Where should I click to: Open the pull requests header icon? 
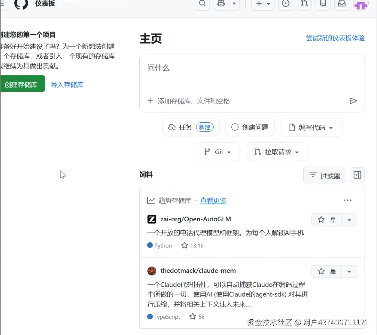[x=304, y=4]
